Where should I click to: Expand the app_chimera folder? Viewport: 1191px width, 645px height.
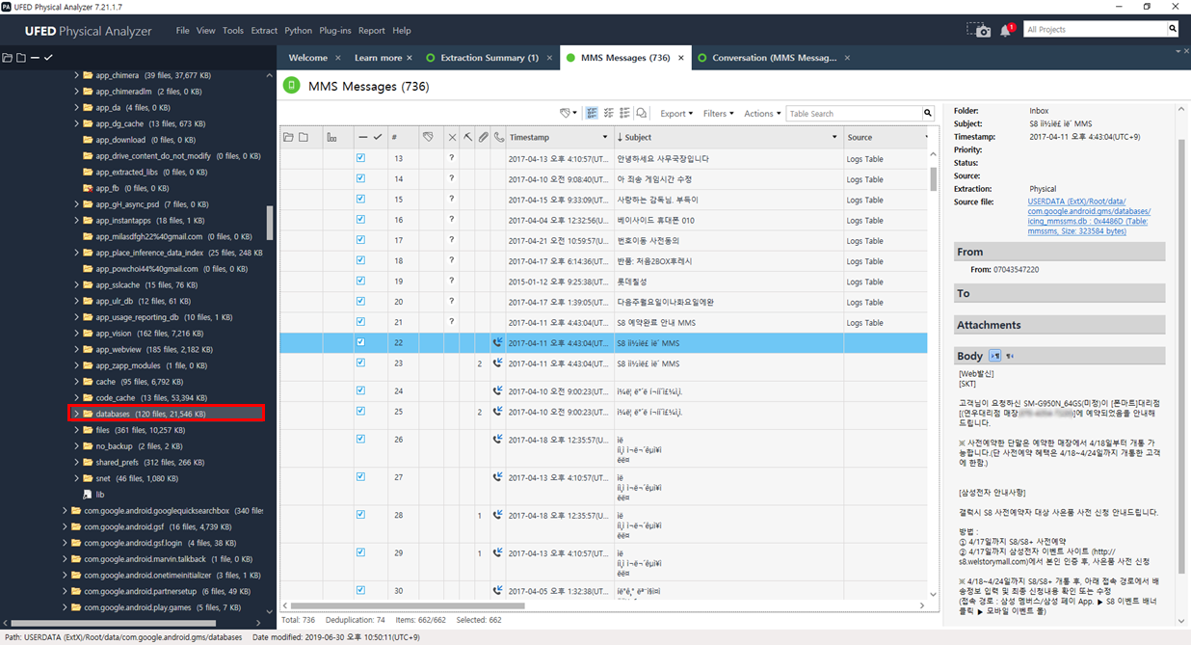(x=76, y=75)
